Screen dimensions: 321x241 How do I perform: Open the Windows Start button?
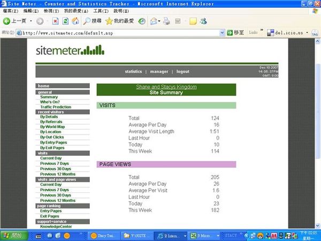pyautogui.click(x=14, y=236)
